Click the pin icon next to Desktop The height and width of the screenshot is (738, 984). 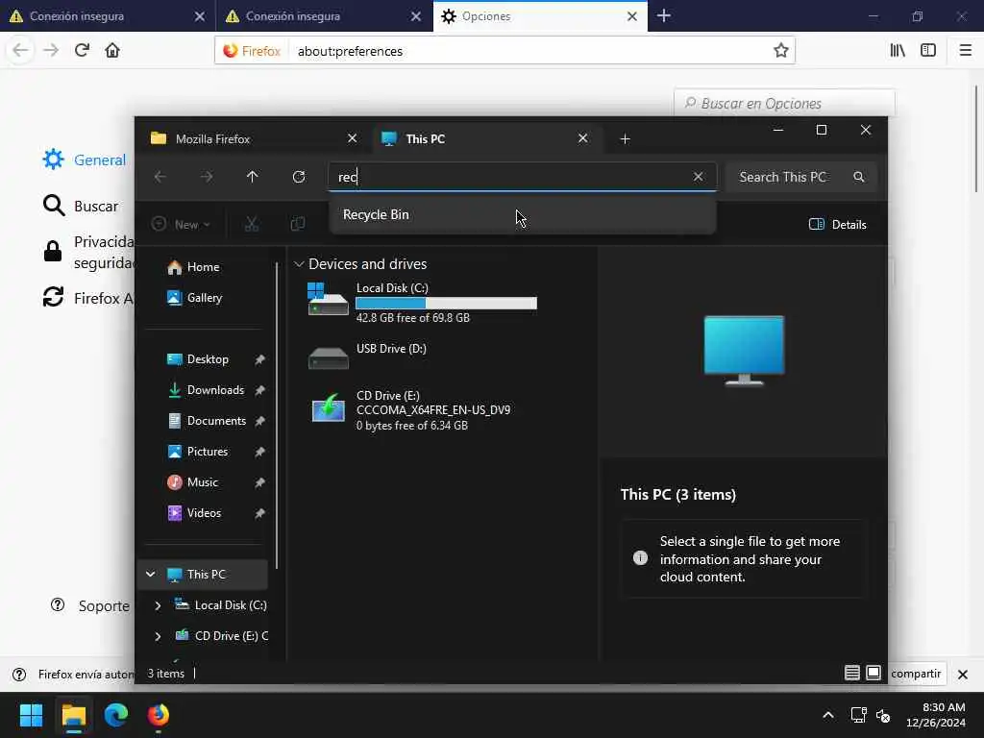[259, 359]
